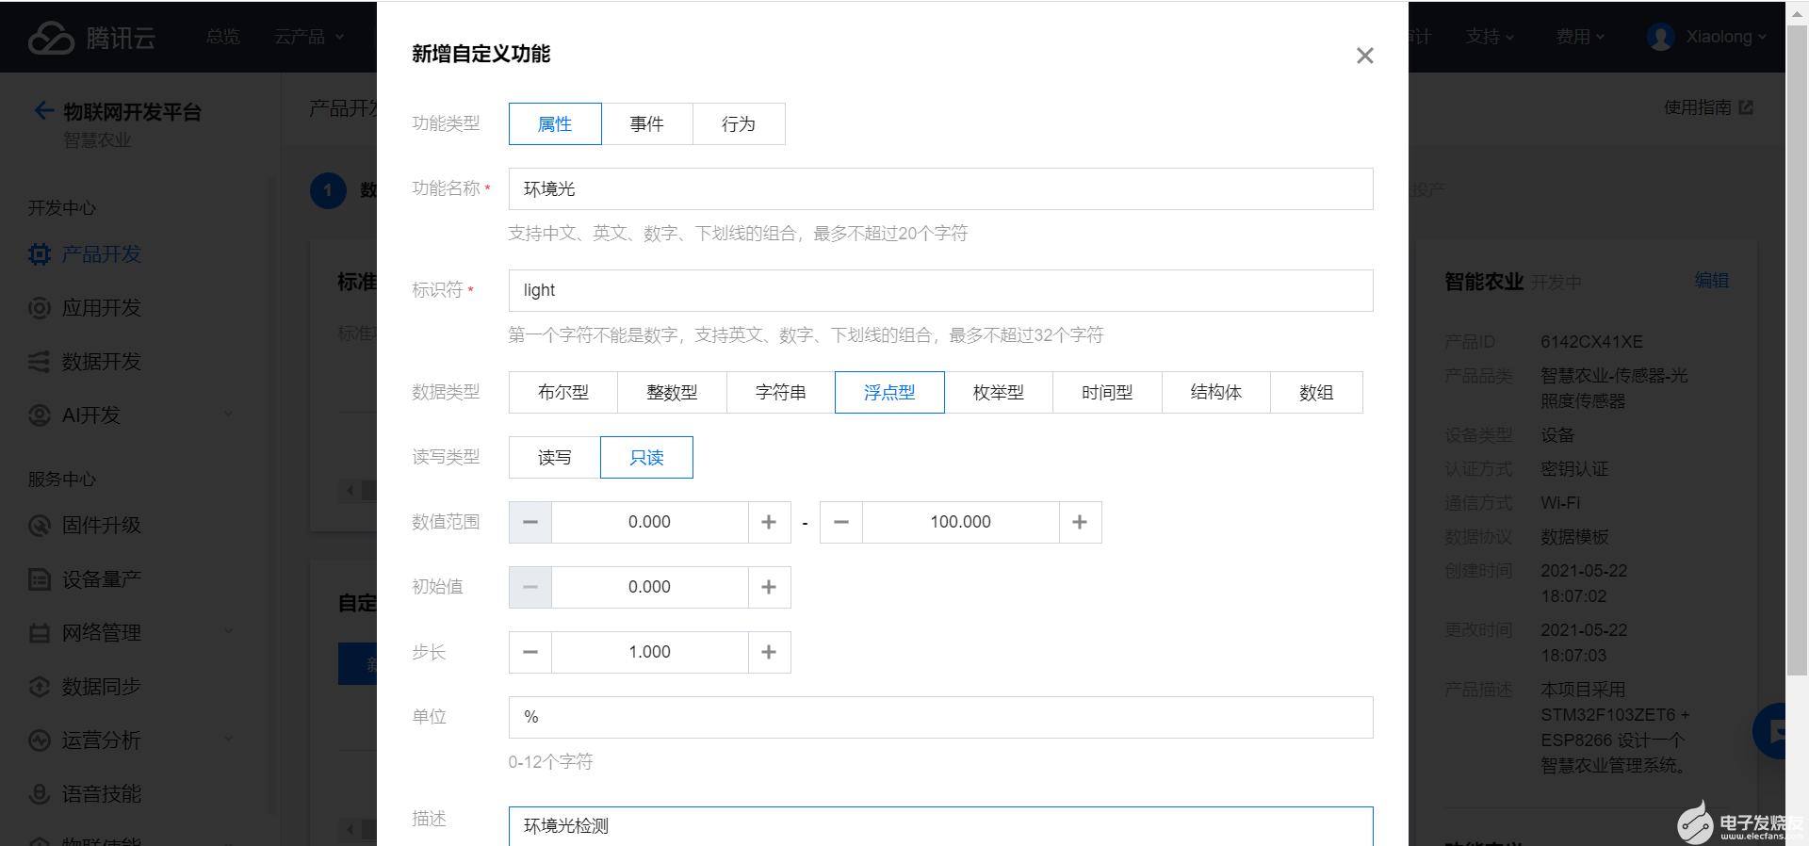1809x846 pixels.
Task: Set read-write type to 读写
Action: click(x=555, y=457)
